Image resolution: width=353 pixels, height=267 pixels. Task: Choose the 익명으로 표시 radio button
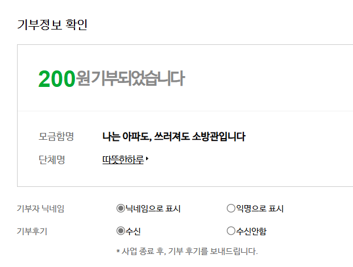tap(231, 208)
